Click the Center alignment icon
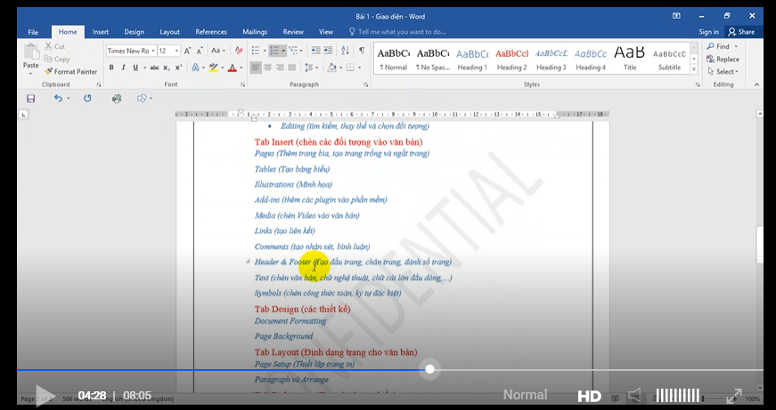 [268, 68]
